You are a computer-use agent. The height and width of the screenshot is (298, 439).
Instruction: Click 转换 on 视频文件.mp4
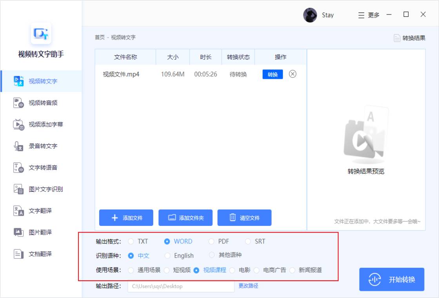point(272,74)
